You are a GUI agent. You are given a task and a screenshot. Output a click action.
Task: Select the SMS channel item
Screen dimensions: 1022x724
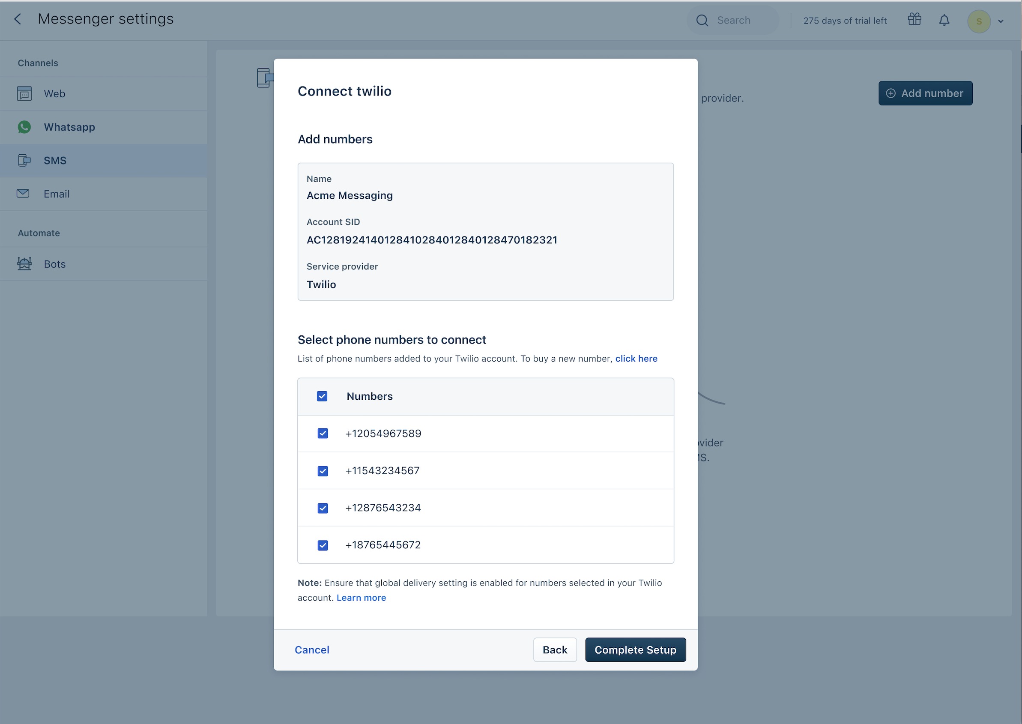coord(103,161)
